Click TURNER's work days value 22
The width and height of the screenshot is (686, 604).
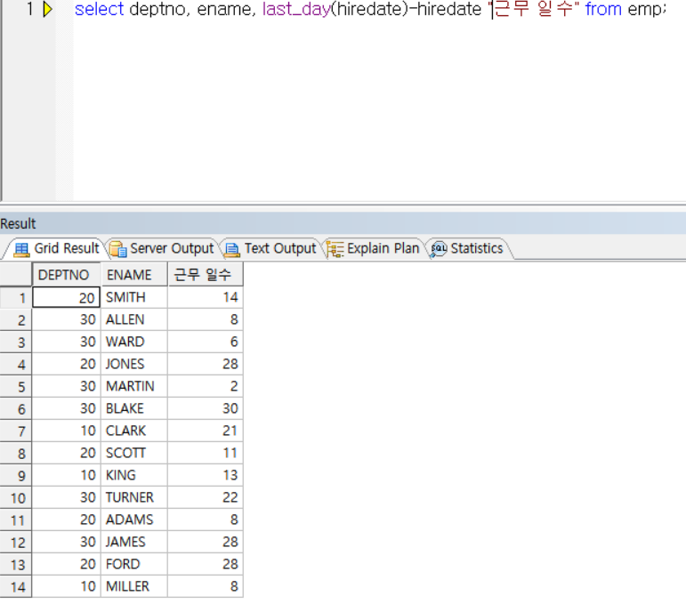206,498
